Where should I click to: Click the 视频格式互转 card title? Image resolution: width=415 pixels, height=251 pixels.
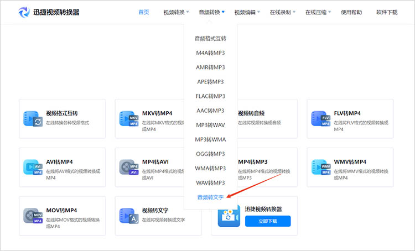[62, 113]
